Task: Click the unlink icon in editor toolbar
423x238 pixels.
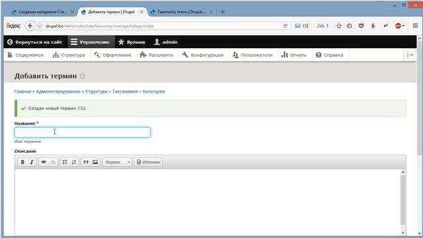Action: pos(53,162)
